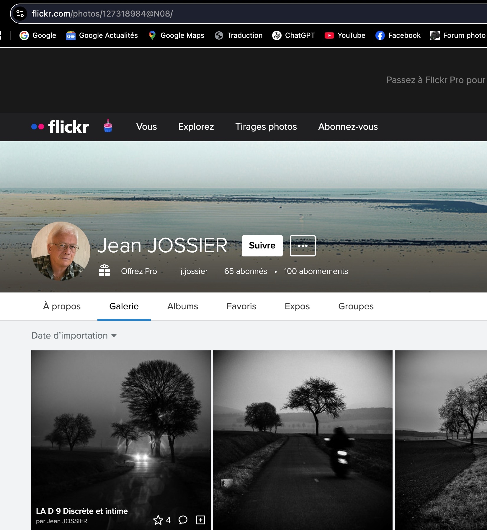Click the add-to-gallery plus icon

point(201,520)
